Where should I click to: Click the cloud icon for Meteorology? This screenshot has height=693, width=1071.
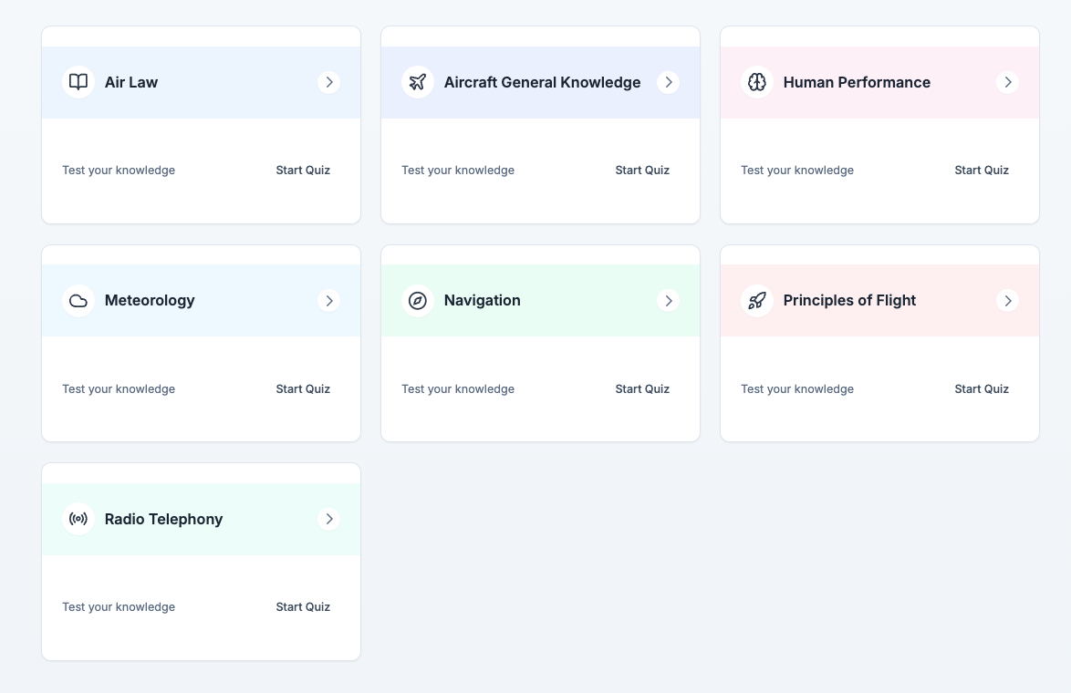click(x=78, y=301)
